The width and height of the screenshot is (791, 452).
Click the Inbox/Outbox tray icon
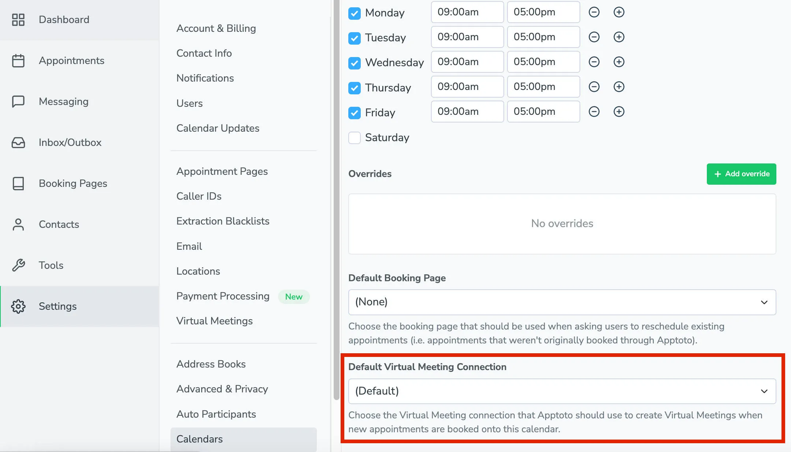pyautogui.click(x=19, y=142)
